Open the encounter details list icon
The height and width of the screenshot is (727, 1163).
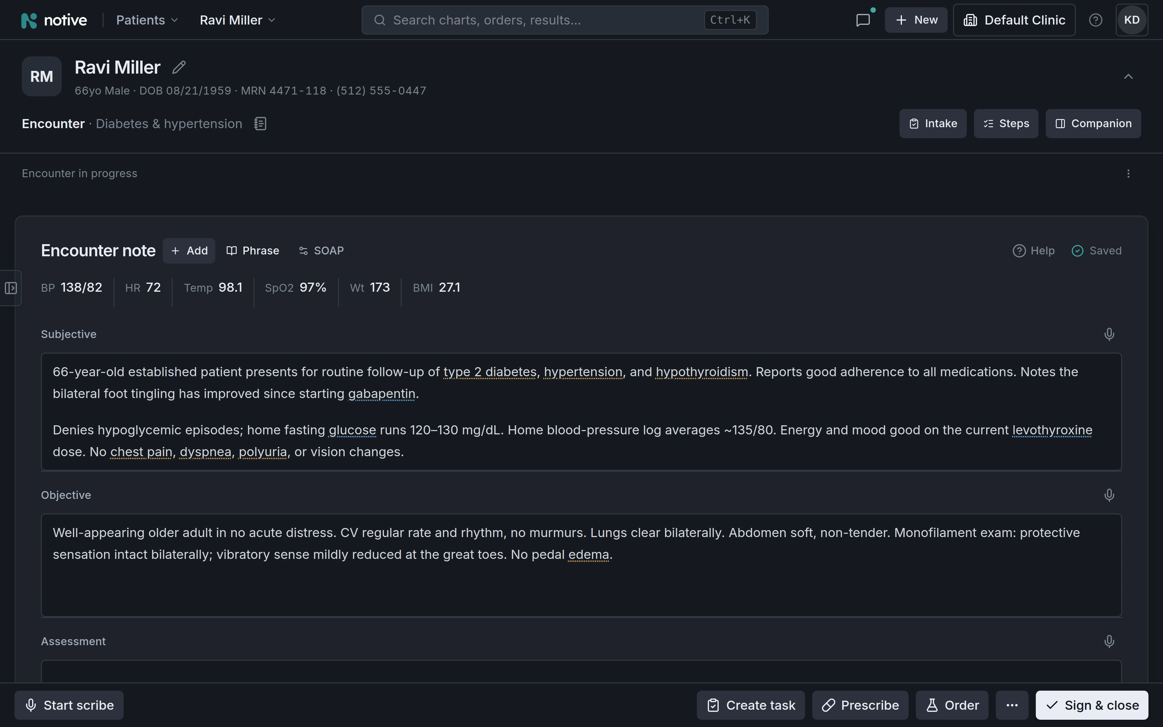[260, 124]
